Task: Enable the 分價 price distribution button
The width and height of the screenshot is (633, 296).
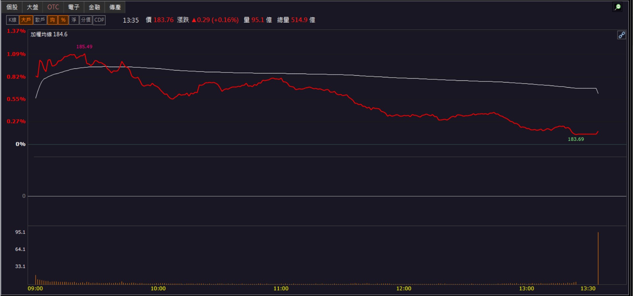Action: [x=86, y=20]
